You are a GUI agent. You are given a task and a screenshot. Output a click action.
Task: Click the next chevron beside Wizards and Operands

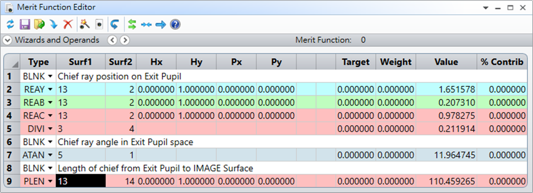coord(125,40)
